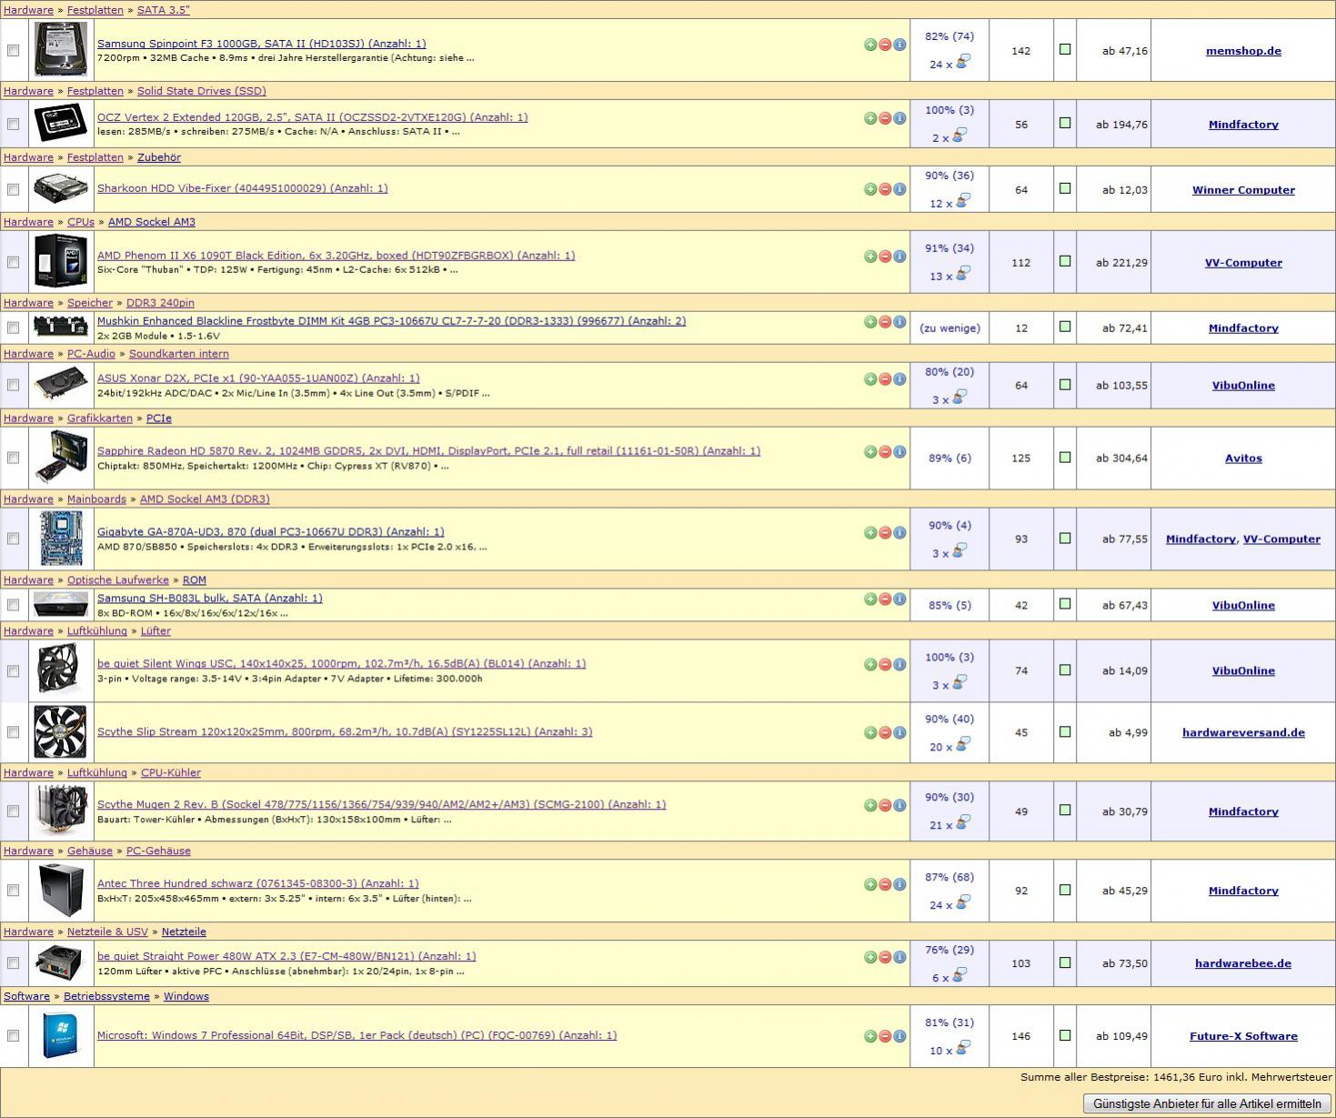
Task: Tick the checkbox for OCZ Vertex 2 Extended
Action: coord(13,124)
